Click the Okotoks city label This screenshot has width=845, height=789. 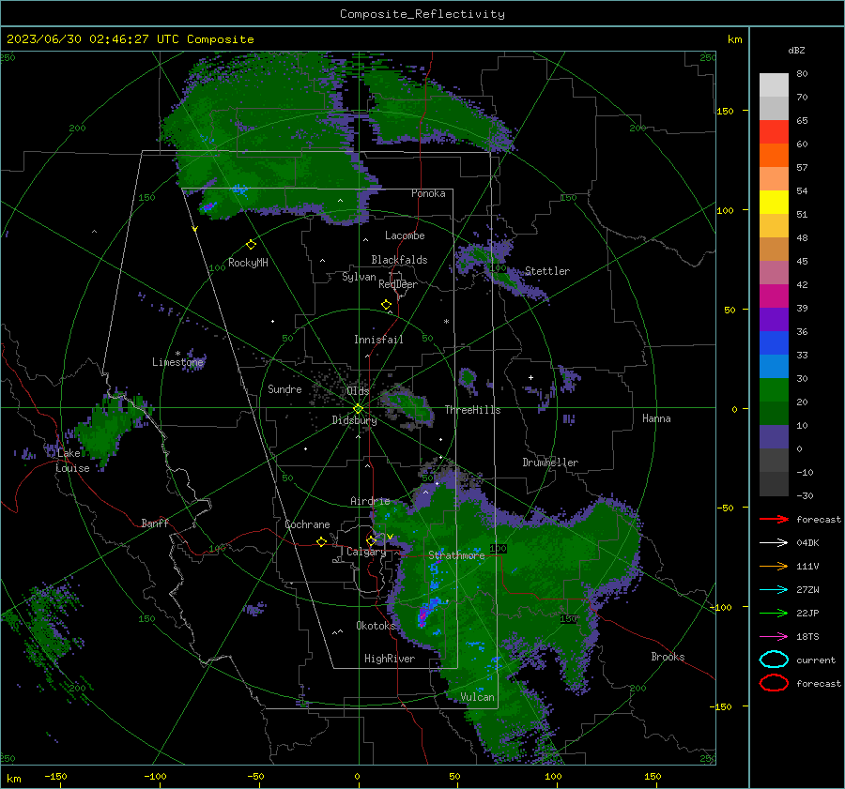pos(376,626)
